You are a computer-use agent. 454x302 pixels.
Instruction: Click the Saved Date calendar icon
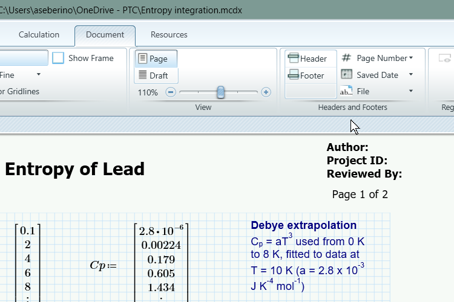click(347, 75)
